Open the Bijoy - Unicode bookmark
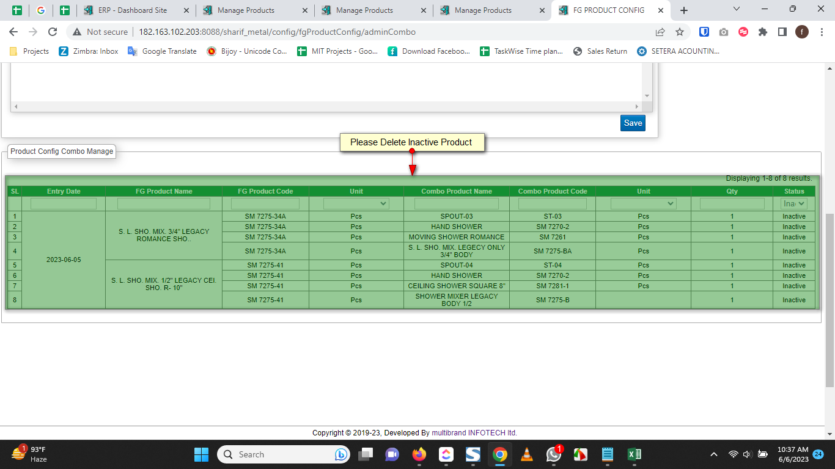Image resolution: width=835 pixels, height=469 pixels. (247, 51)
